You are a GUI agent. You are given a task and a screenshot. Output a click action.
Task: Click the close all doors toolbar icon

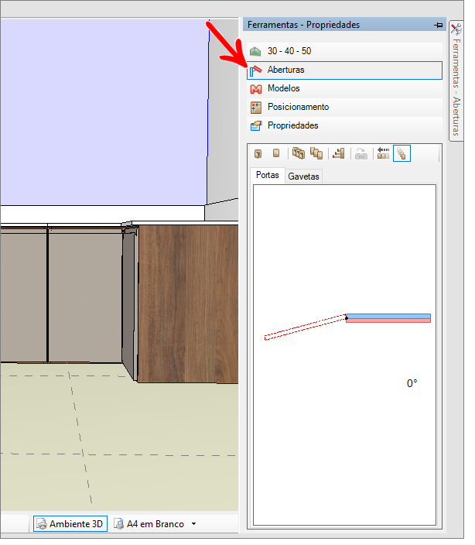pos(316,153)
